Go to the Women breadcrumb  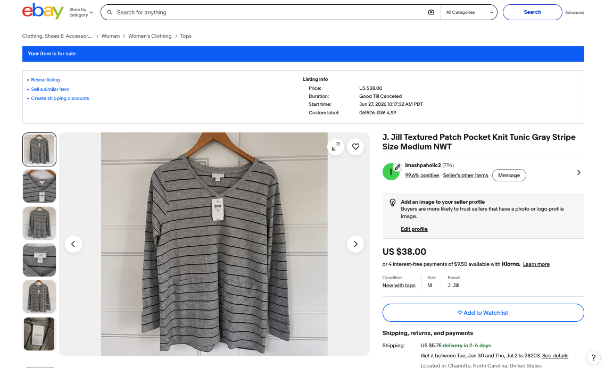(x=110, y=36)
